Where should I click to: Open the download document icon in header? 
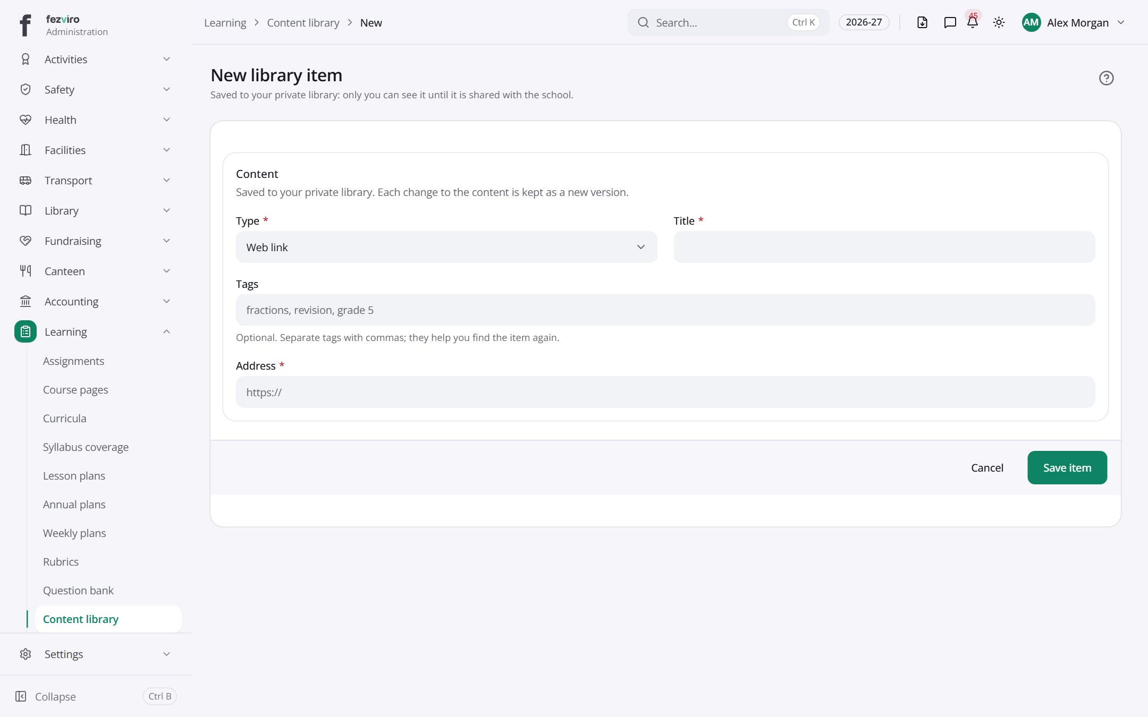(x=922, y=22)
